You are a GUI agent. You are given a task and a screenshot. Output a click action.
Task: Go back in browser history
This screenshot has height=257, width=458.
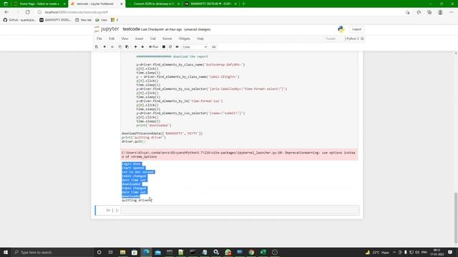(6, 12)
